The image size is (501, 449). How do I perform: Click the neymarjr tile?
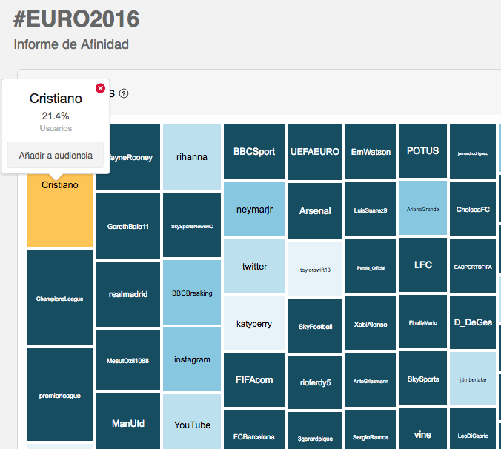[254, 210]
